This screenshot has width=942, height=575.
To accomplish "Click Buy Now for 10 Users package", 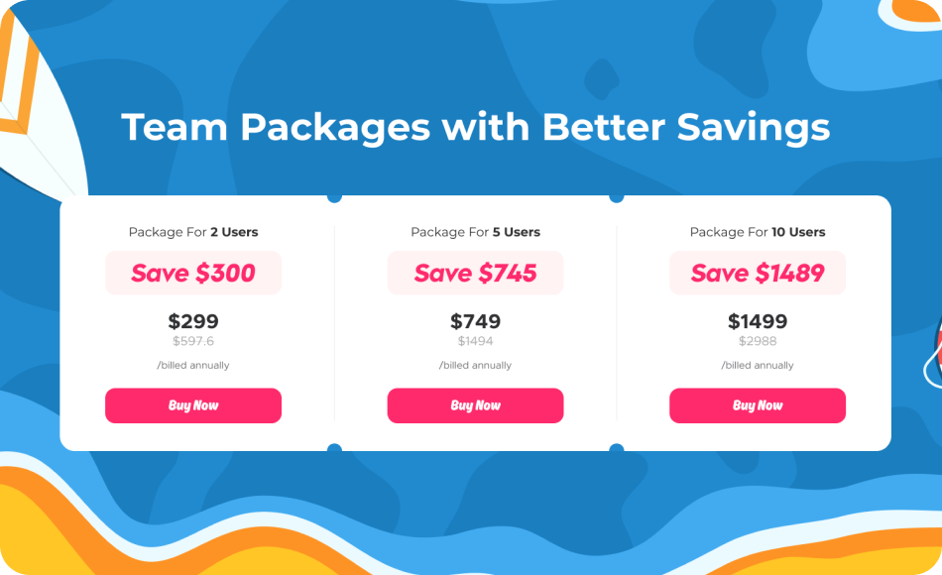I will (x=758, y=405).
